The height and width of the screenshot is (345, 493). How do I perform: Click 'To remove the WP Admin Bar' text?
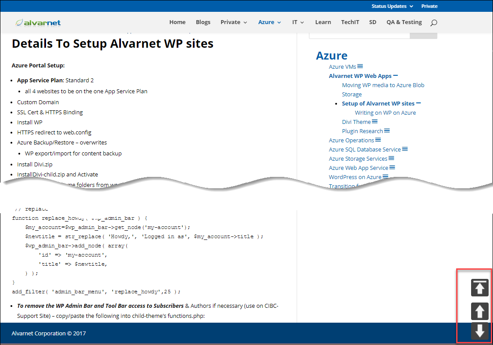point(100,306)
